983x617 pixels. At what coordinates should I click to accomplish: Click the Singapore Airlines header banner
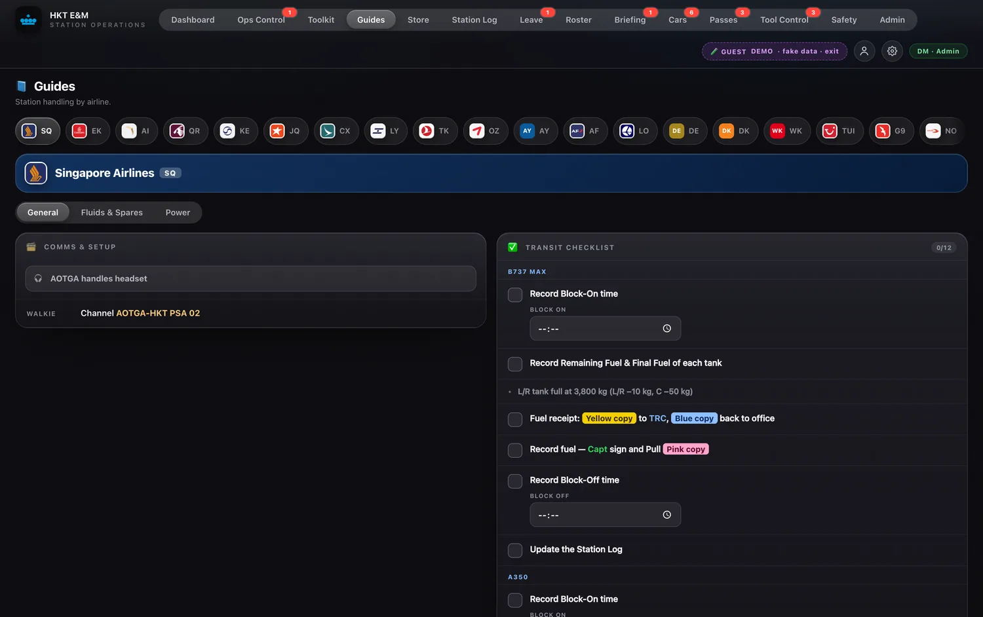[x=491, y=173]
